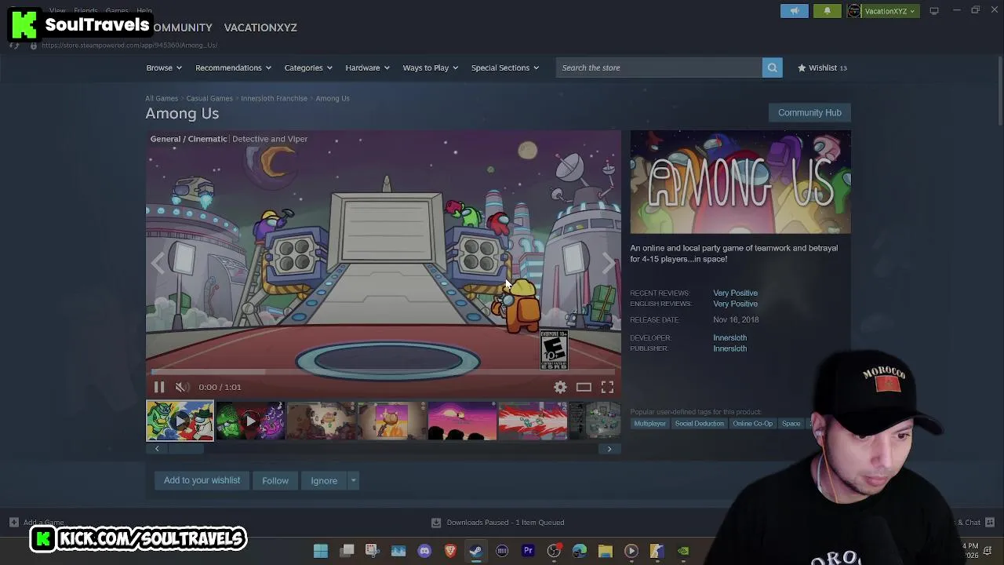
Task: Open the Community Hub button
Action: pyautogui.click(x=809, y=112)
